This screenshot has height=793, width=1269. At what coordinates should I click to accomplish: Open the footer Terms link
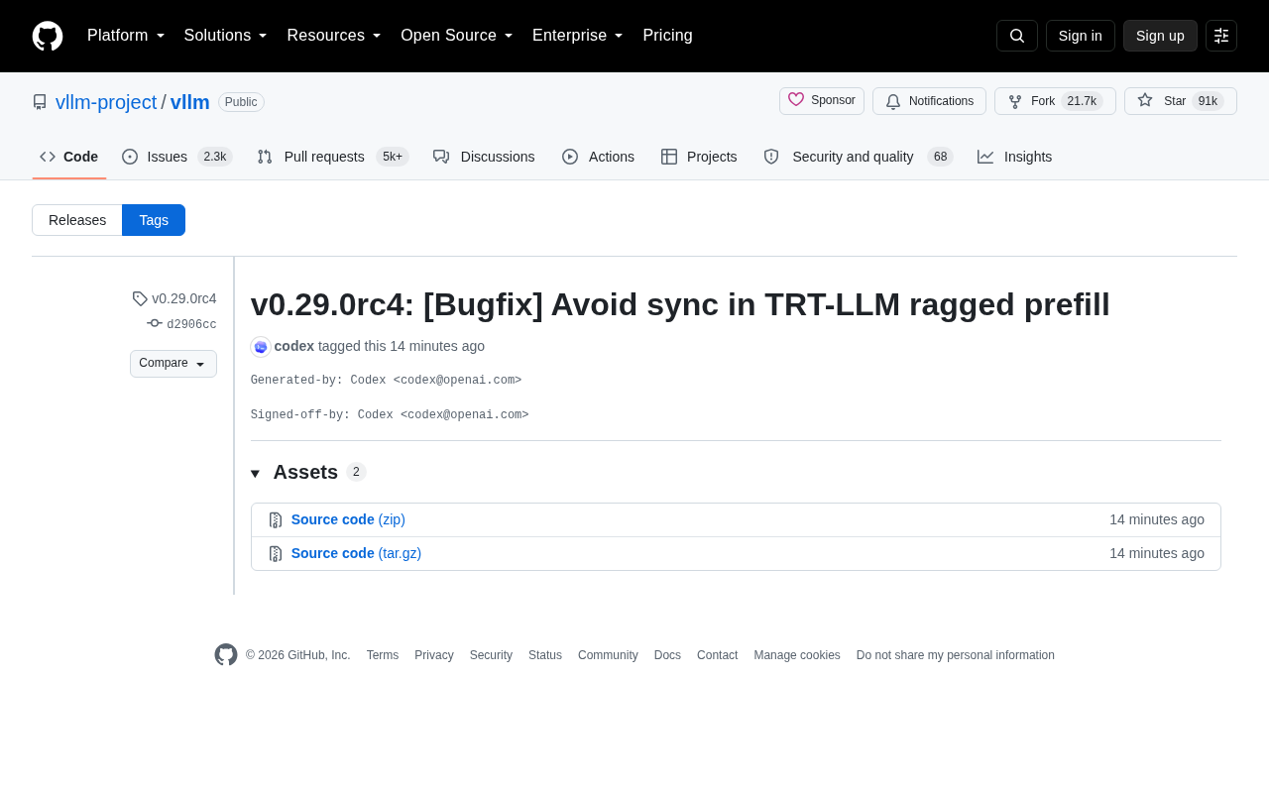383,655
